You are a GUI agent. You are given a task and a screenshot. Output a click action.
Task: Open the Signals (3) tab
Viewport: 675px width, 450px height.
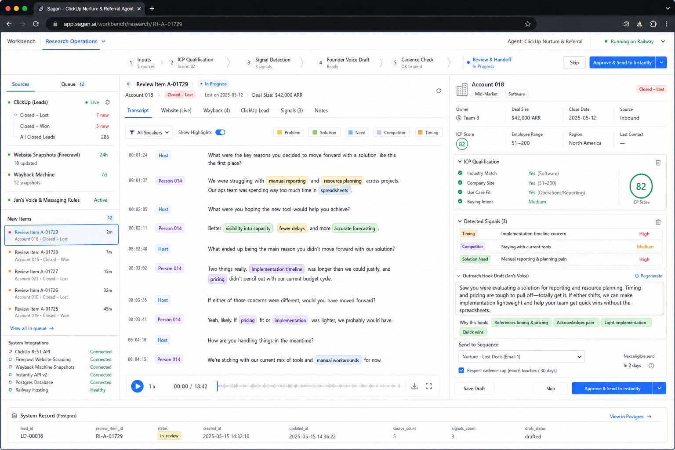coord(292,111)
